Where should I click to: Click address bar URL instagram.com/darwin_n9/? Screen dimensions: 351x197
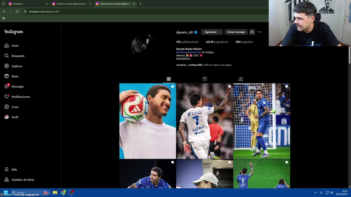[x=44, y=11]
